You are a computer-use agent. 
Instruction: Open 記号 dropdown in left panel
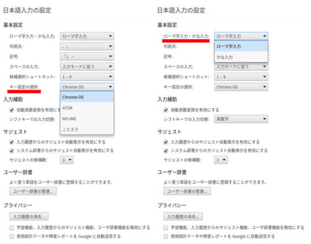click(87, 57)
